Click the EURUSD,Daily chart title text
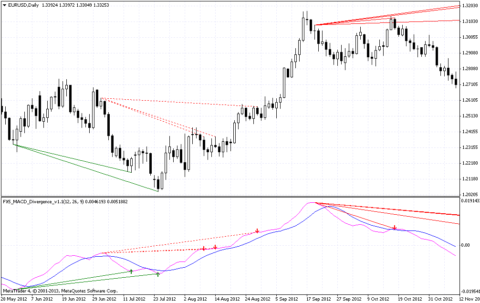 point(23,5)
